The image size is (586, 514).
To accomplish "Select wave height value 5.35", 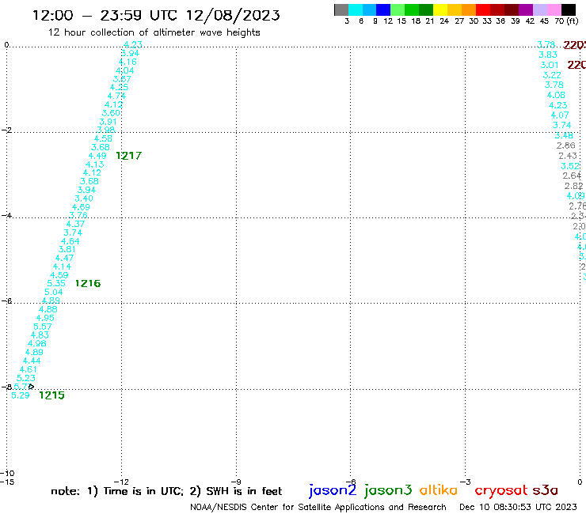I will point(56,283).
